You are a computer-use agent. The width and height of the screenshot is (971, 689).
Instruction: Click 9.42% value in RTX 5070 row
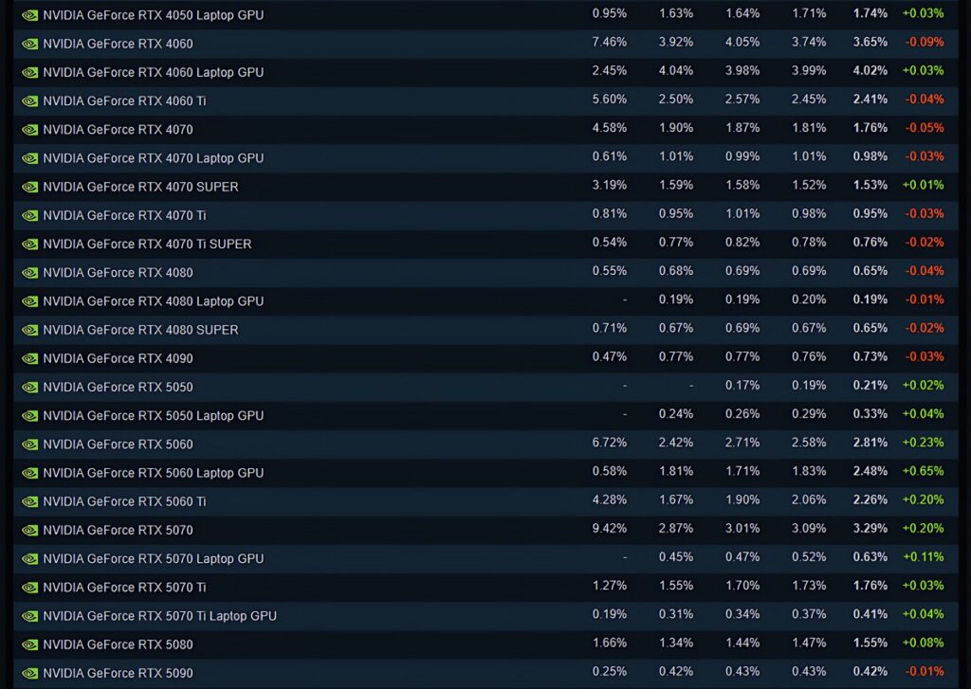pyautogui.click(x=610, y=529)
